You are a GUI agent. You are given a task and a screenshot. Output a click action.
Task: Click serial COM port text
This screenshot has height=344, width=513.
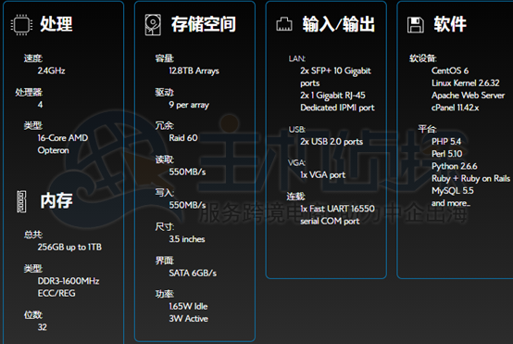(x=330, y=221)
